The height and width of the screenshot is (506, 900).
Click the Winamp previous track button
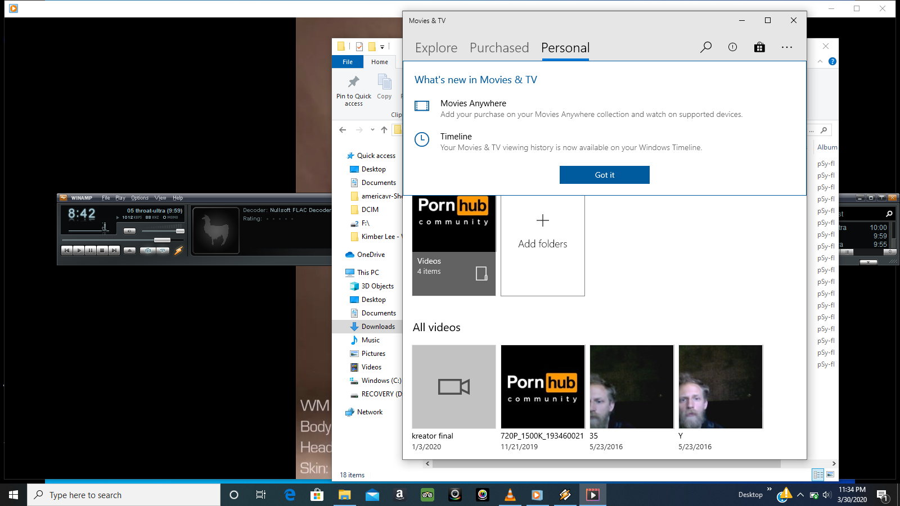[67, 250]
